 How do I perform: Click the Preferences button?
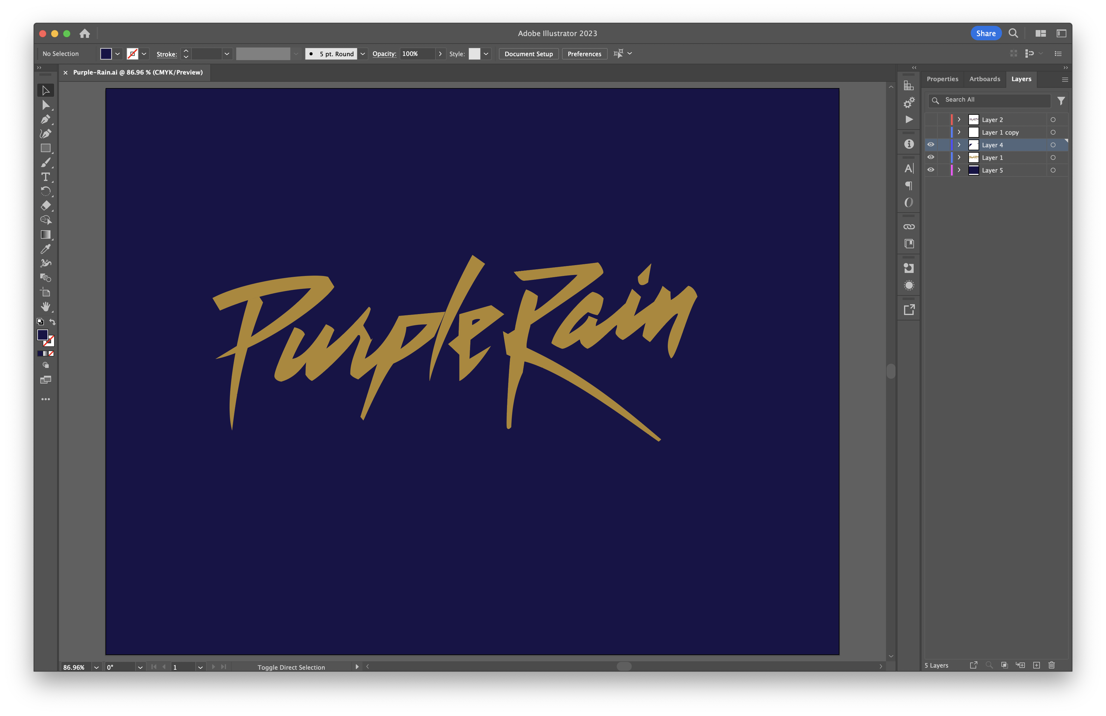pyautogui.click(x=584, y=54)
